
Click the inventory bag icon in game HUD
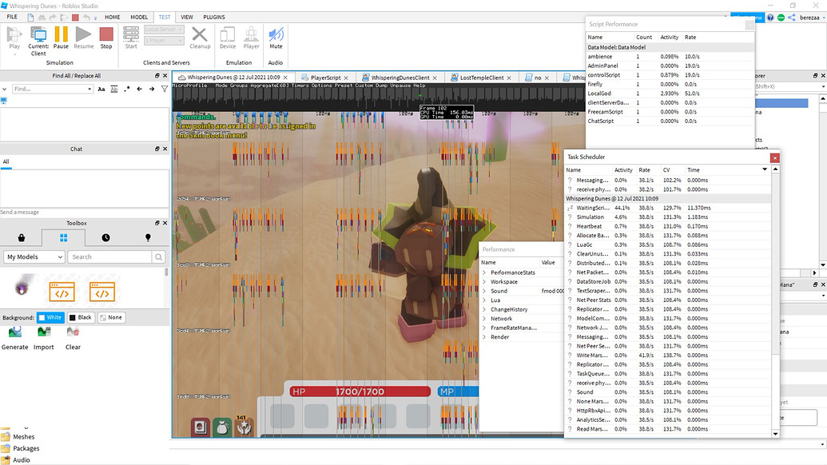tap(222, 427)
